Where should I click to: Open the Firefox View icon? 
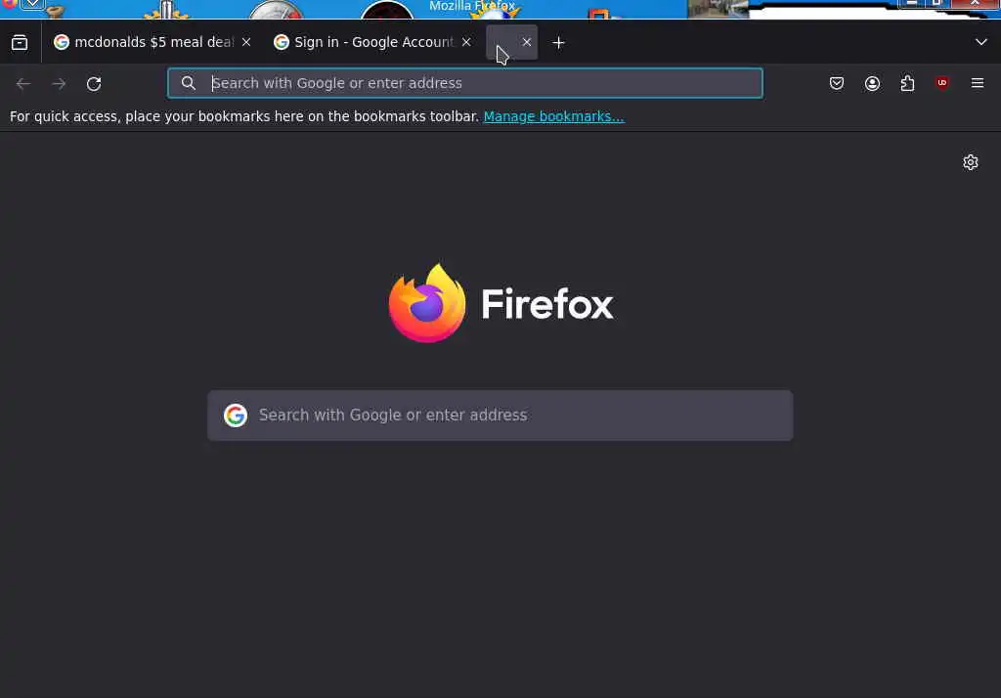coord(20,42)
